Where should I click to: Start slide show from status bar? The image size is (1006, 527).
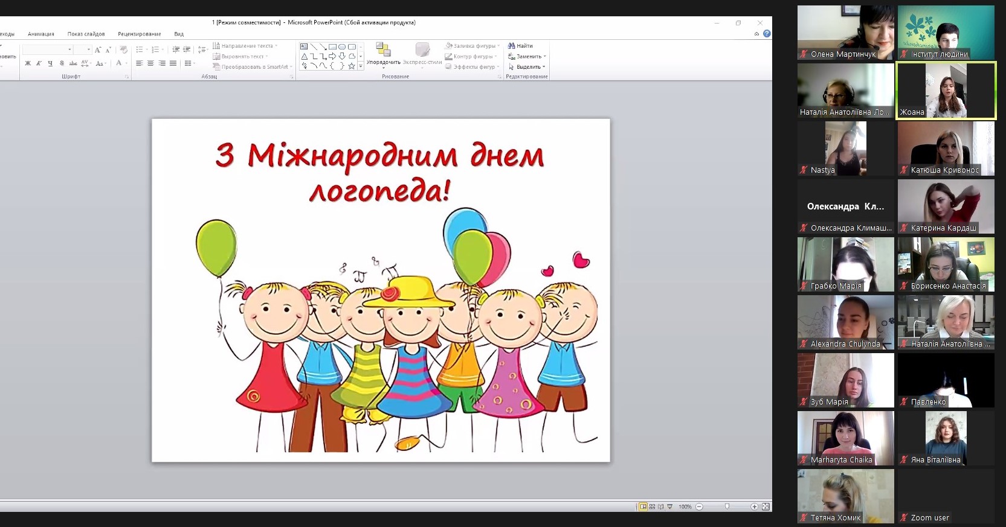pos(669,506)
